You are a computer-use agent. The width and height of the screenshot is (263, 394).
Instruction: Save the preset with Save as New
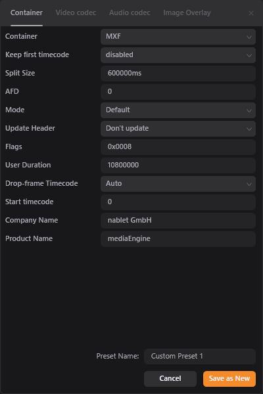pyautogui.click(x=229, y=379)
